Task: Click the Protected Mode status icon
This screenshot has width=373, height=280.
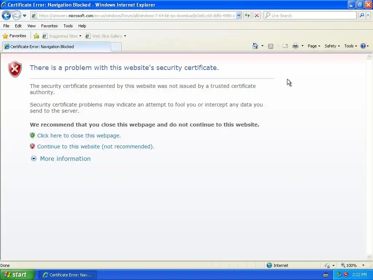Action: tap(327, 265)
